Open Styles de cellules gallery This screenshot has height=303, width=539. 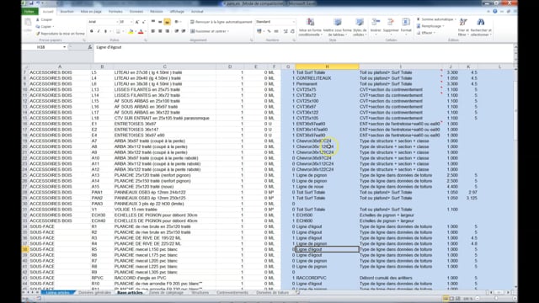[360, 27]
